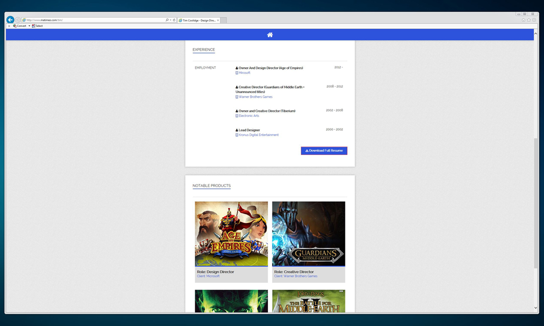Screen dimensions: 544x326
Task: Click the search magnifier in address bar
Action: click(167, 20)
